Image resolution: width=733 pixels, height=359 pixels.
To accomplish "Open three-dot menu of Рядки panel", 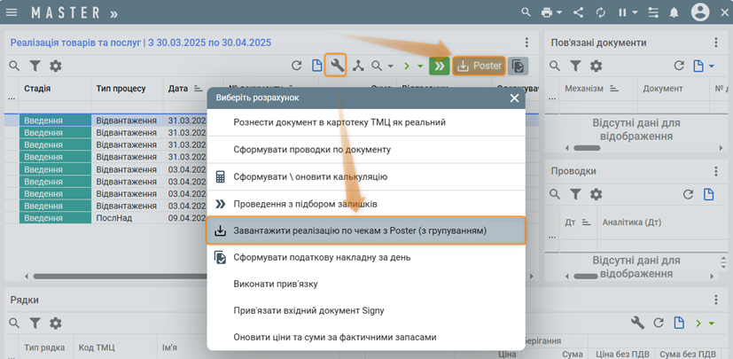I will (715, 300).
